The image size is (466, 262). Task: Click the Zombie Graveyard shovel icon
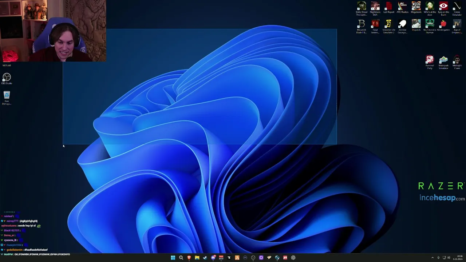402,27
